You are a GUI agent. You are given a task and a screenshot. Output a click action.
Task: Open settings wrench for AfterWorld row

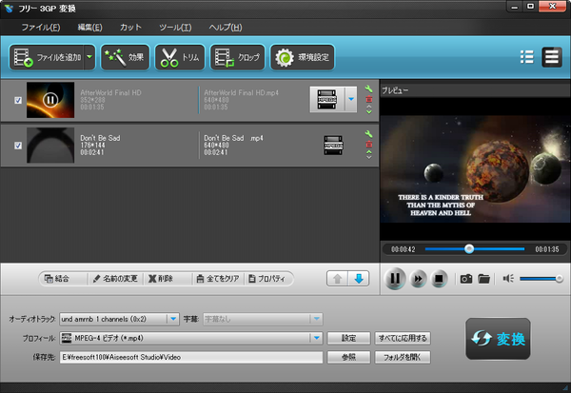(x=368, y=88)
